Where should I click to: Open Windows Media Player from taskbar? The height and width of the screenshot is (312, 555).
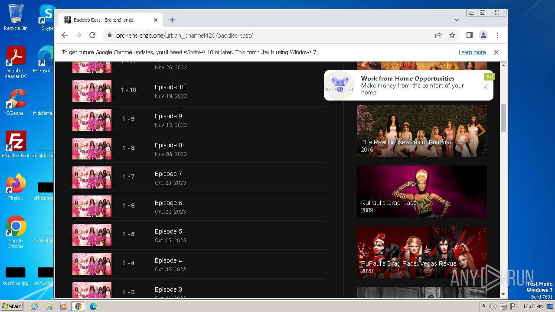tap(64, 306)
